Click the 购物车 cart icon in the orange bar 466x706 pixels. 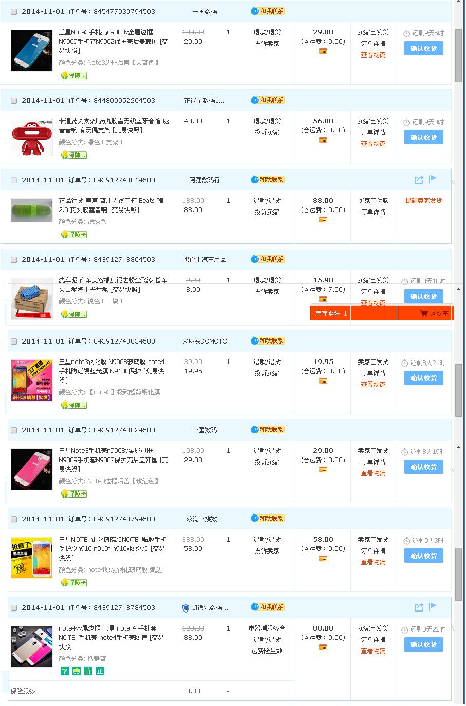point(434,314)
